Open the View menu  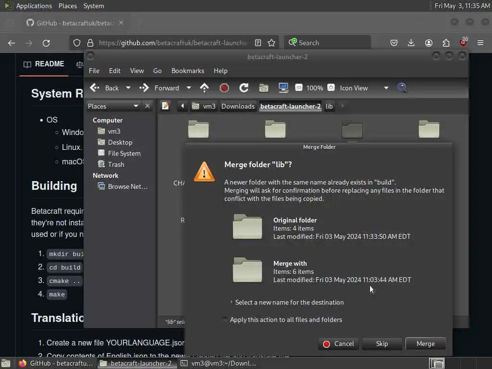click(137, 71)
